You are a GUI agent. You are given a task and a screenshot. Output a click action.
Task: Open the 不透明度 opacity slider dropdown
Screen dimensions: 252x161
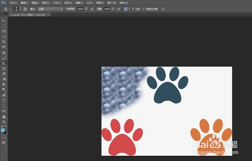[x=86, y=9]
